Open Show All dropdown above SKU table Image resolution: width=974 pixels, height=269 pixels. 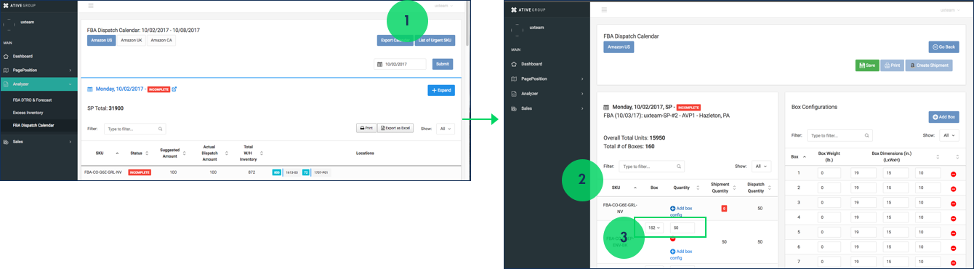(762, 166)
